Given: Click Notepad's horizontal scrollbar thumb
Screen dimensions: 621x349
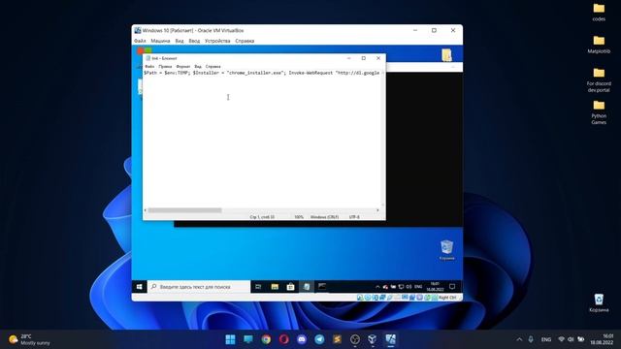Looking at the screenshot, I should click(x=184, y=210).
